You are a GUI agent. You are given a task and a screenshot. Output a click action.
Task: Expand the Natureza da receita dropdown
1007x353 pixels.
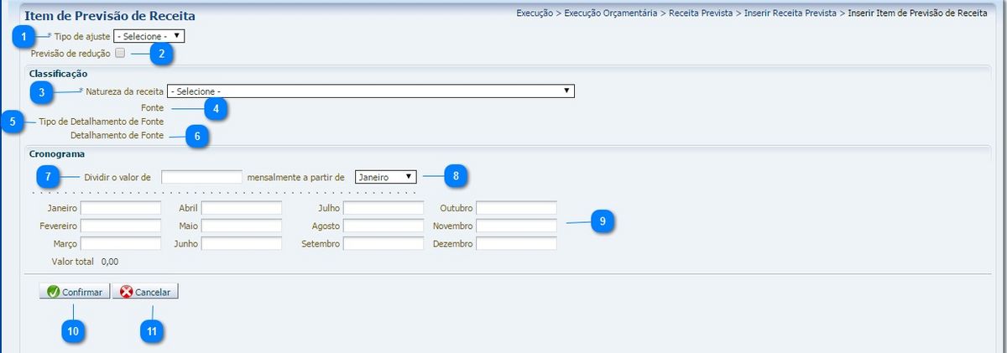370,91
